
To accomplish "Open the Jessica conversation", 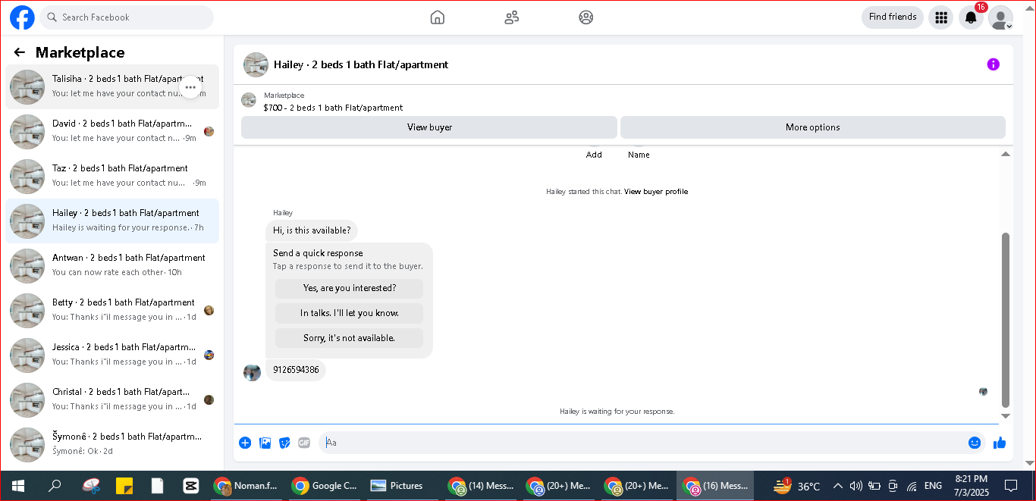I will coord(112,355).
